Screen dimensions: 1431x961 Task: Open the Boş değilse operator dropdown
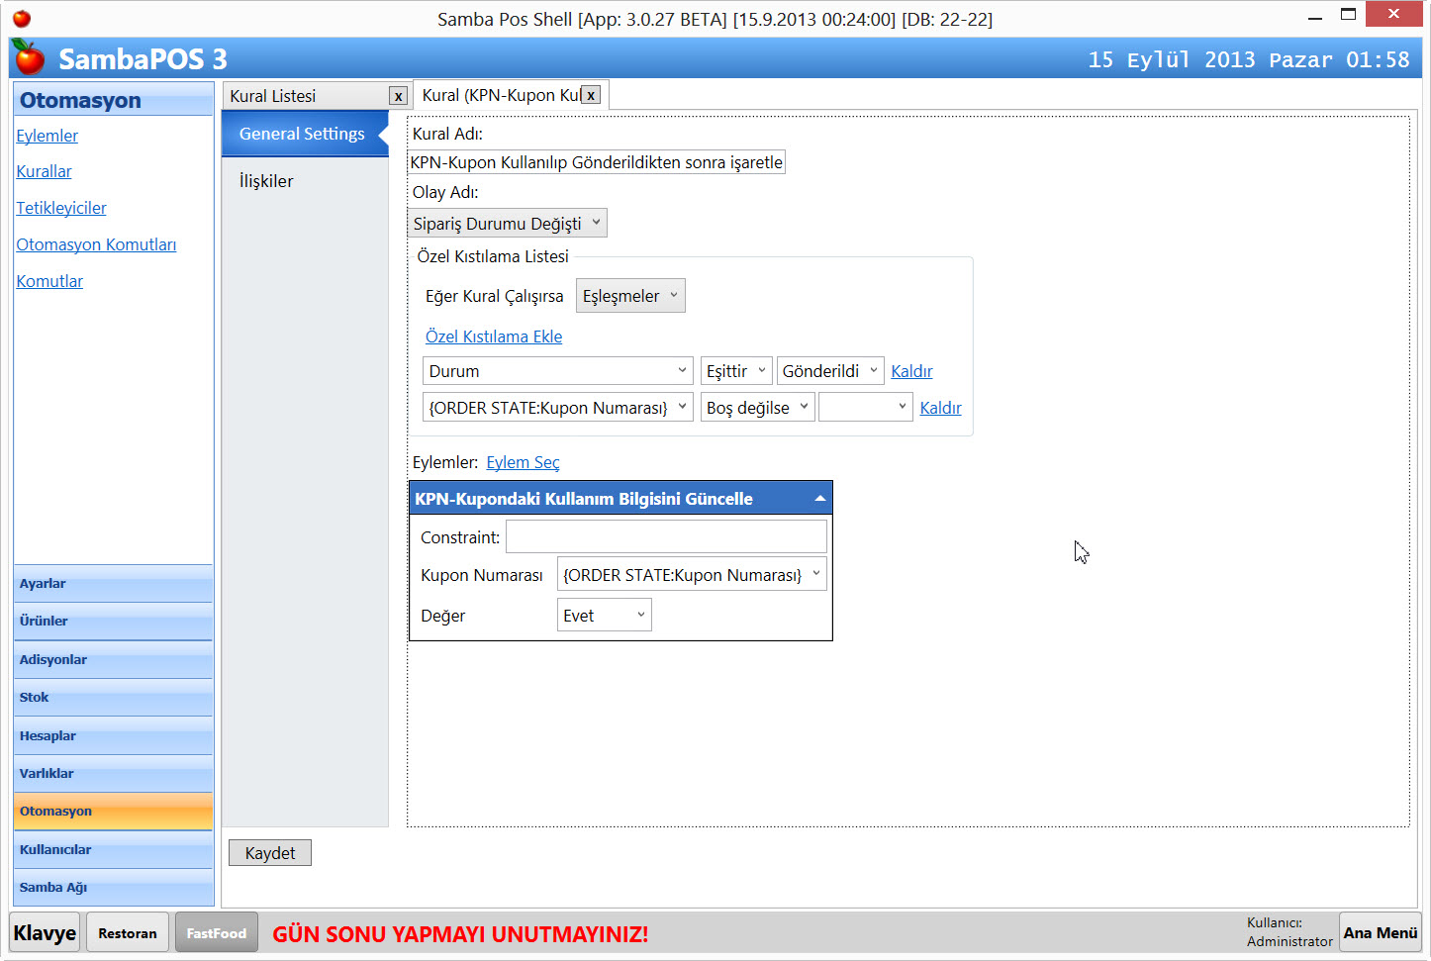(757, 408)
